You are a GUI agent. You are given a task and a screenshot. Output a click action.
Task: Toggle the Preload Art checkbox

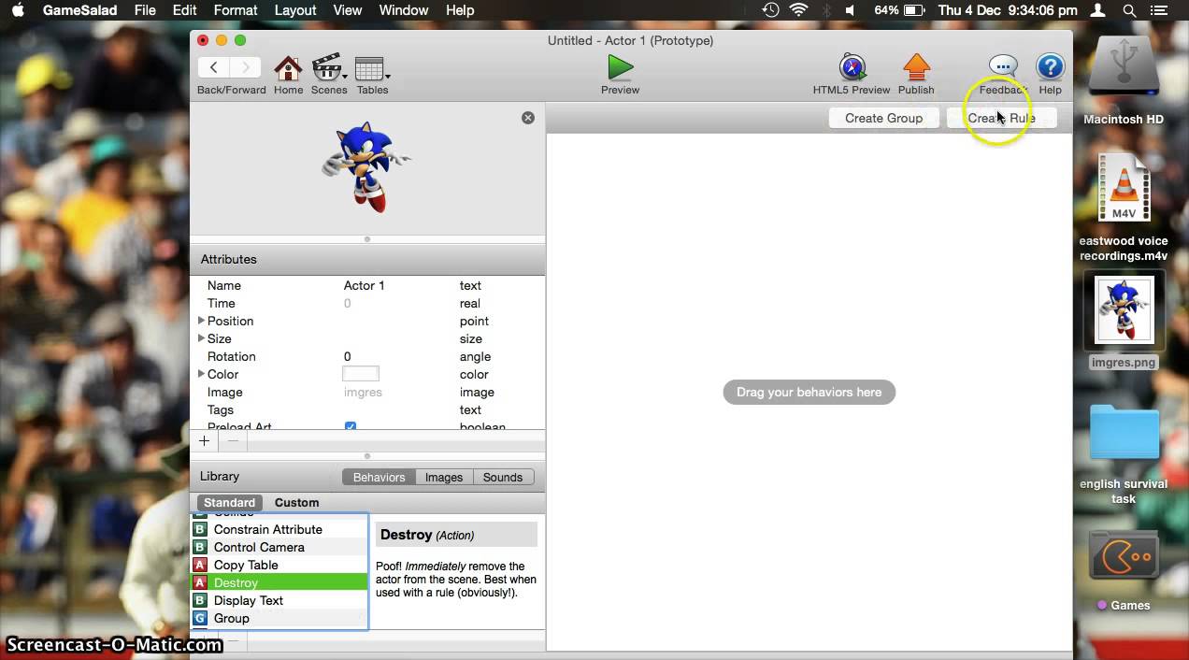pos(351,427)
